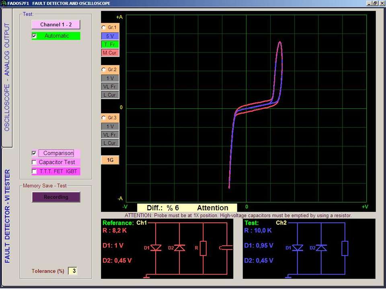Switch to Oscilloscope - Analog Output tab

7,76
